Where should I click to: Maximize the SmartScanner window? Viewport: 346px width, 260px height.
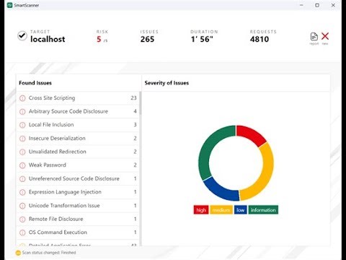click(x=317, y=5)
